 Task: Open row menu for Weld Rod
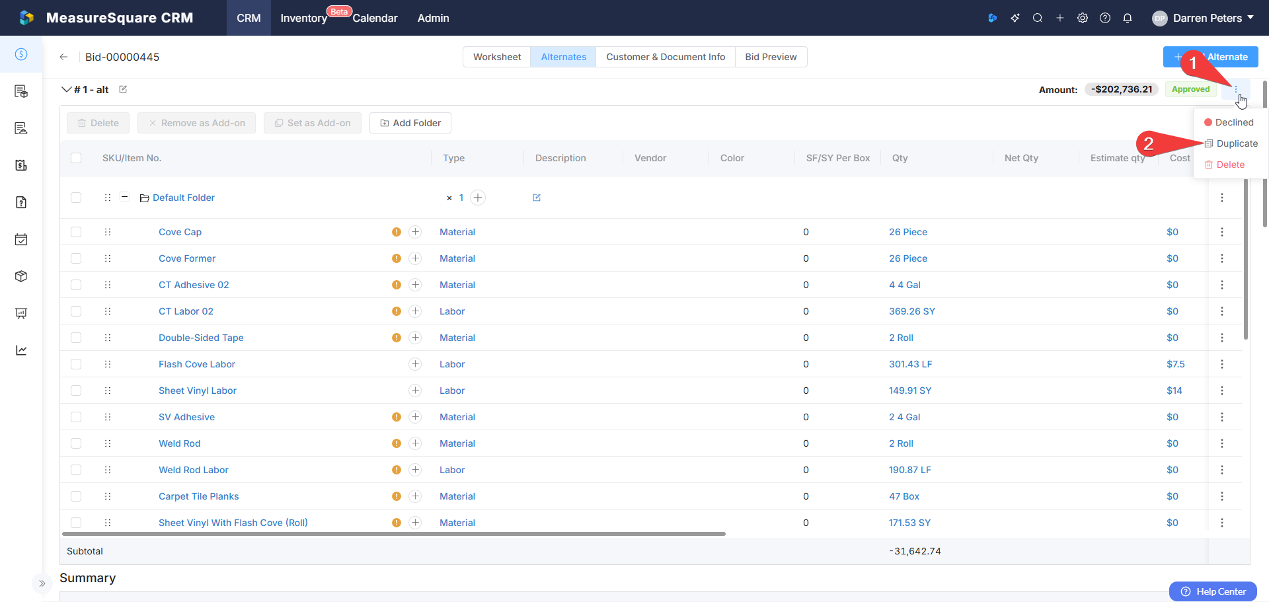(x=1222, y=443)
